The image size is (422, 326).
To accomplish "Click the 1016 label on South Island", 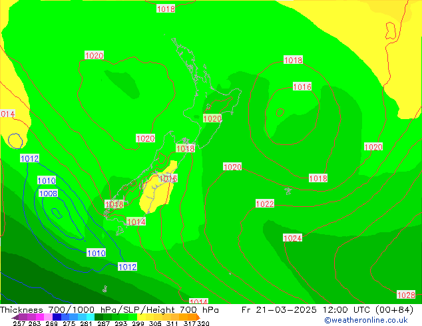I will pyautogui.click(x=168, y=178).
